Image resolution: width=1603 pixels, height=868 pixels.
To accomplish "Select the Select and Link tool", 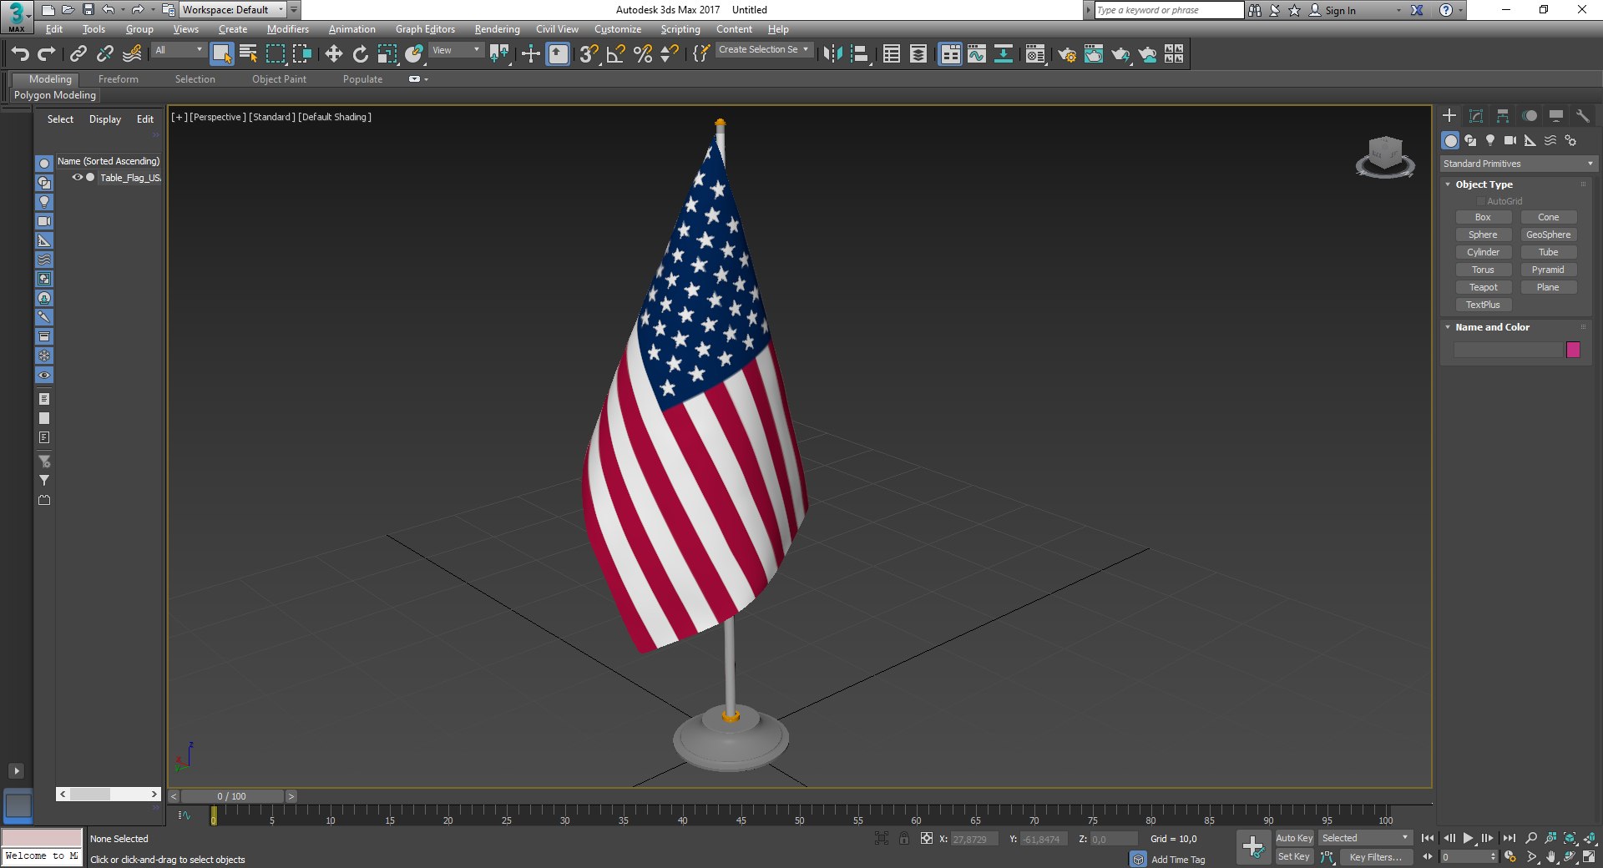I will point(78,54).
